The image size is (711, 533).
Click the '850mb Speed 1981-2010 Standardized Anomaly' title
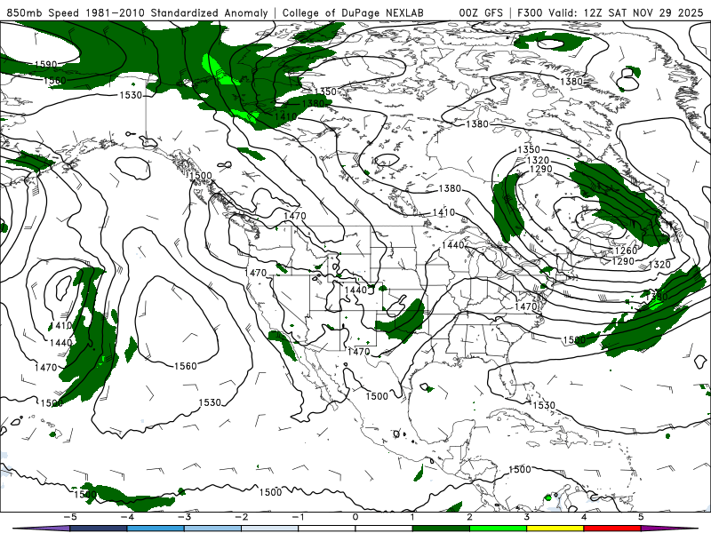point(137,12)
